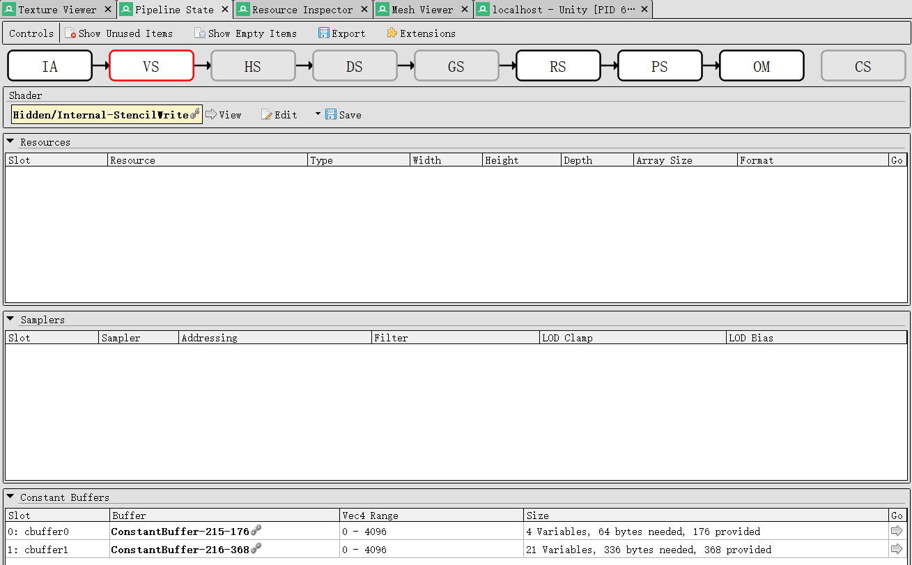Select the cbuffer1 row
This screenshot has height=565, width=912.
456,550
